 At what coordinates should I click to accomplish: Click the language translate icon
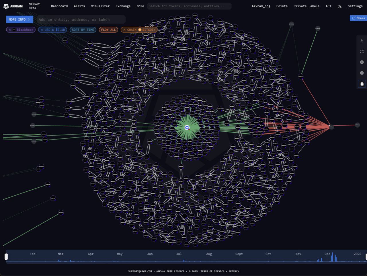point(339,6)
